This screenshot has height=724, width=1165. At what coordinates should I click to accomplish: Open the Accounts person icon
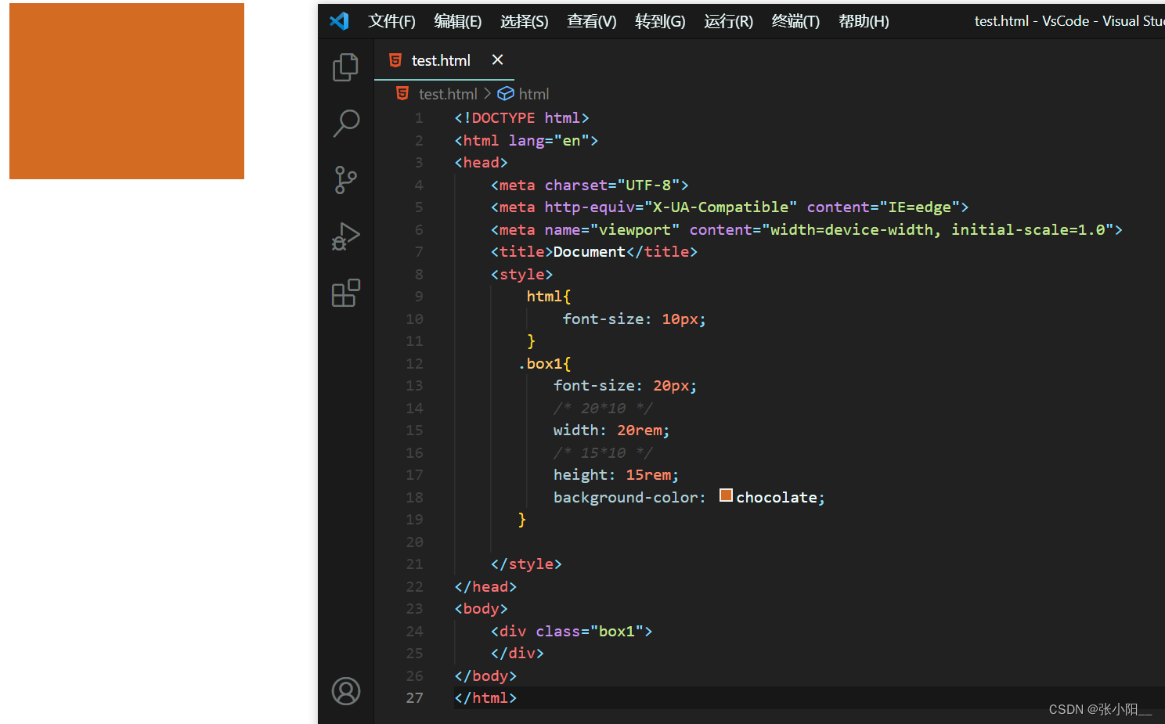[346, 691]
